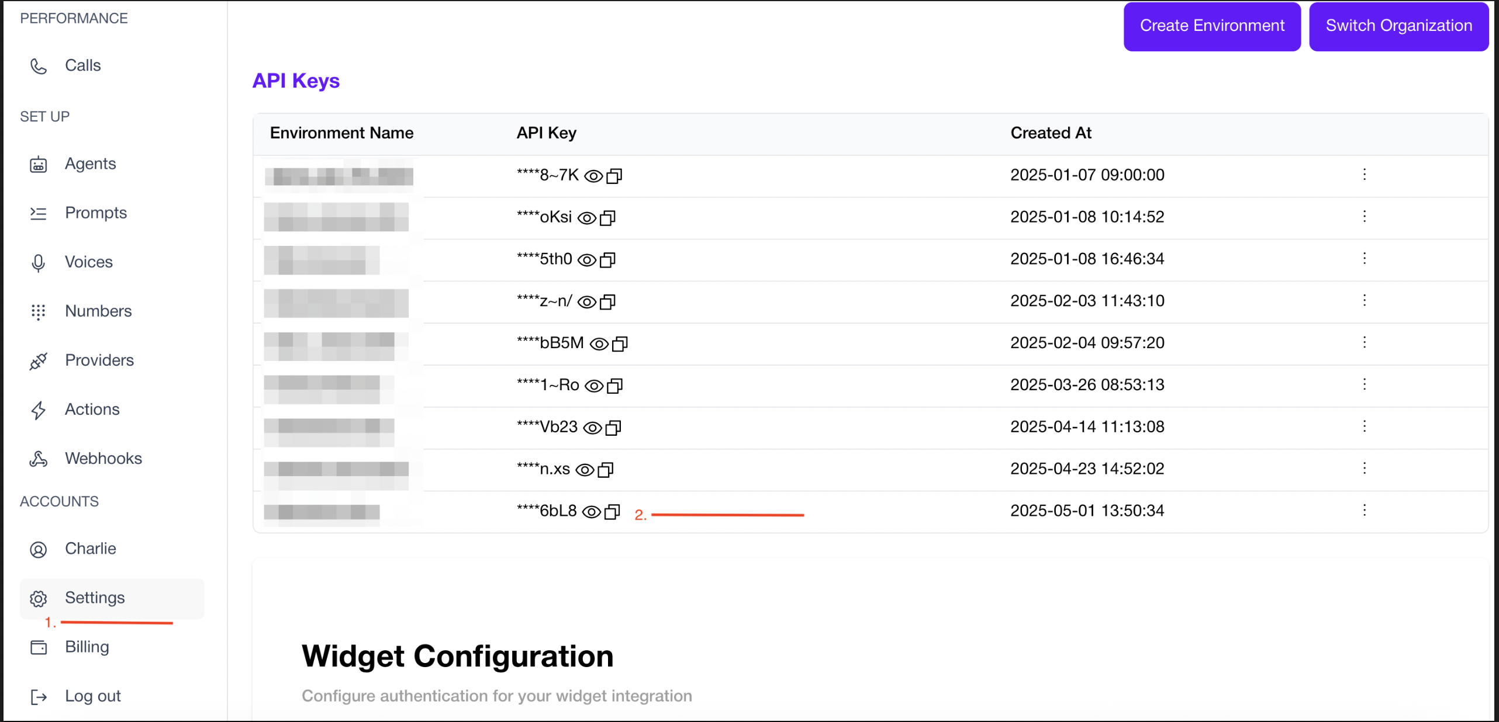Image resolution: width=1499 pixels, height=722 pixels.
Task: Select the 2025-05-01 13:50:34 timestamp
Action: point(1087,511)
